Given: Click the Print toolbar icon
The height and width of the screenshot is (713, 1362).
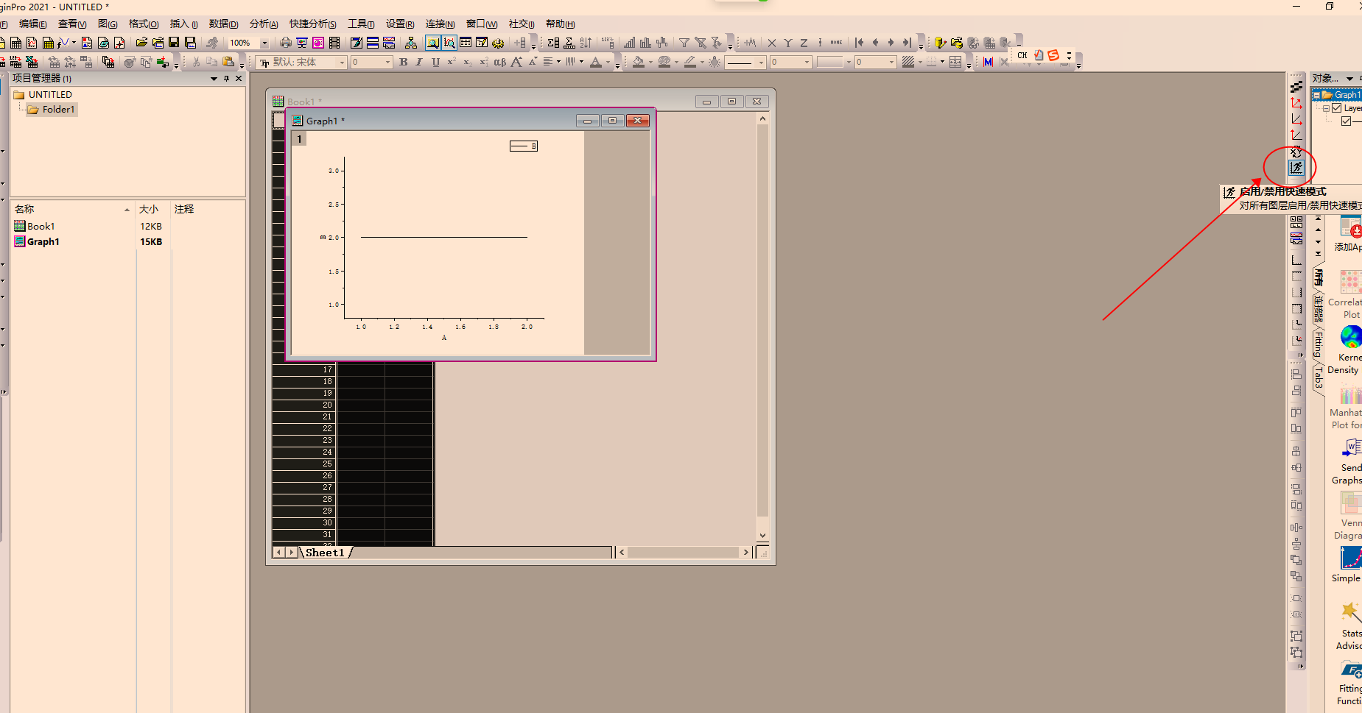Looking at the screenshot, I should [x=286, y=43].
